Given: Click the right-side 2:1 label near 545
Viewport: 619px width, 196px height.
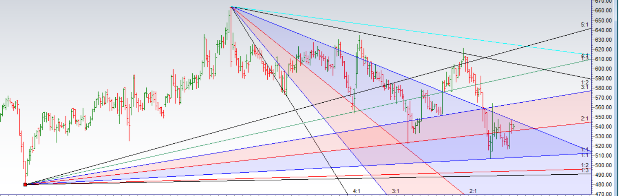Looking at the screenshot, I should (584, 119).
